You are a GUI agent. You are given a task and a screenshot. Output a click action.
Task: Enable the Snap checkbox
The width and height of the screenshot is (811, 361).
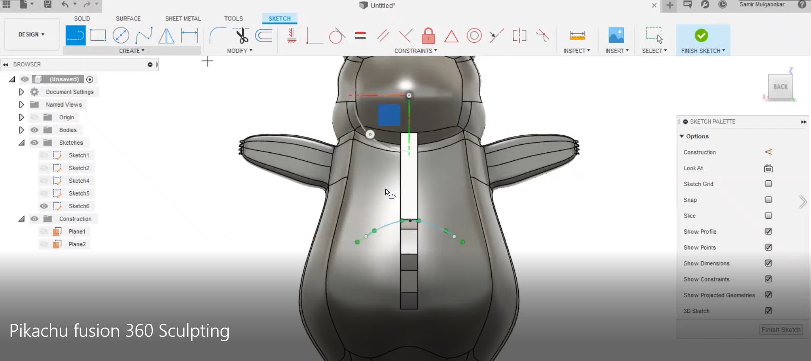[x=768, y=200]
